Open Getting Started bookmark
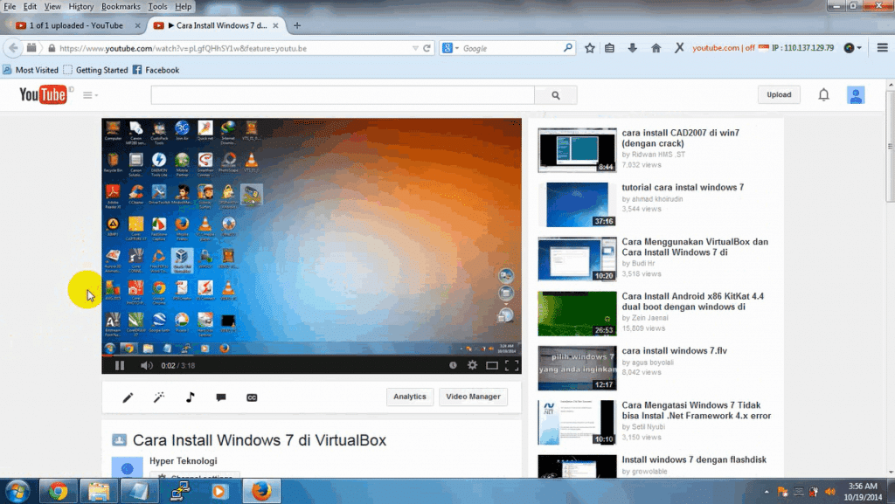 95,70
